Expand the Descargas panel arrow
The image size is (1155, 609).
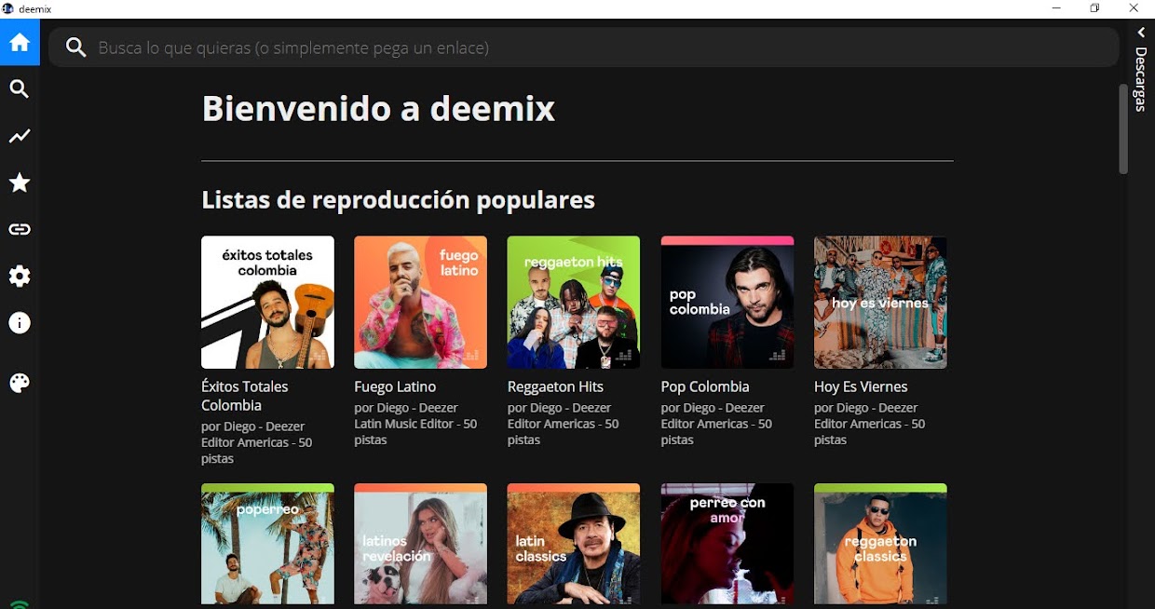[x=1141, y=33]
